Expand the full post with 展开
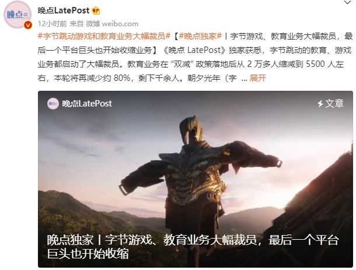 coord(258,78)
